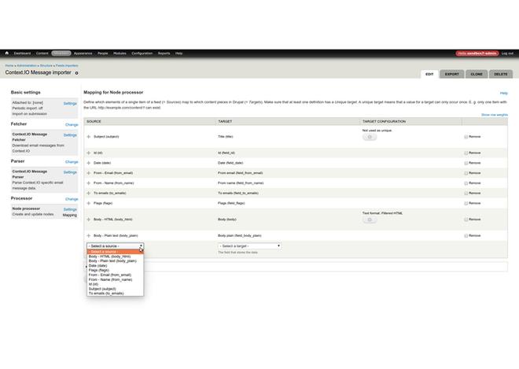
Task: Open Modules in admin toolbar
Action: point(120,54)
